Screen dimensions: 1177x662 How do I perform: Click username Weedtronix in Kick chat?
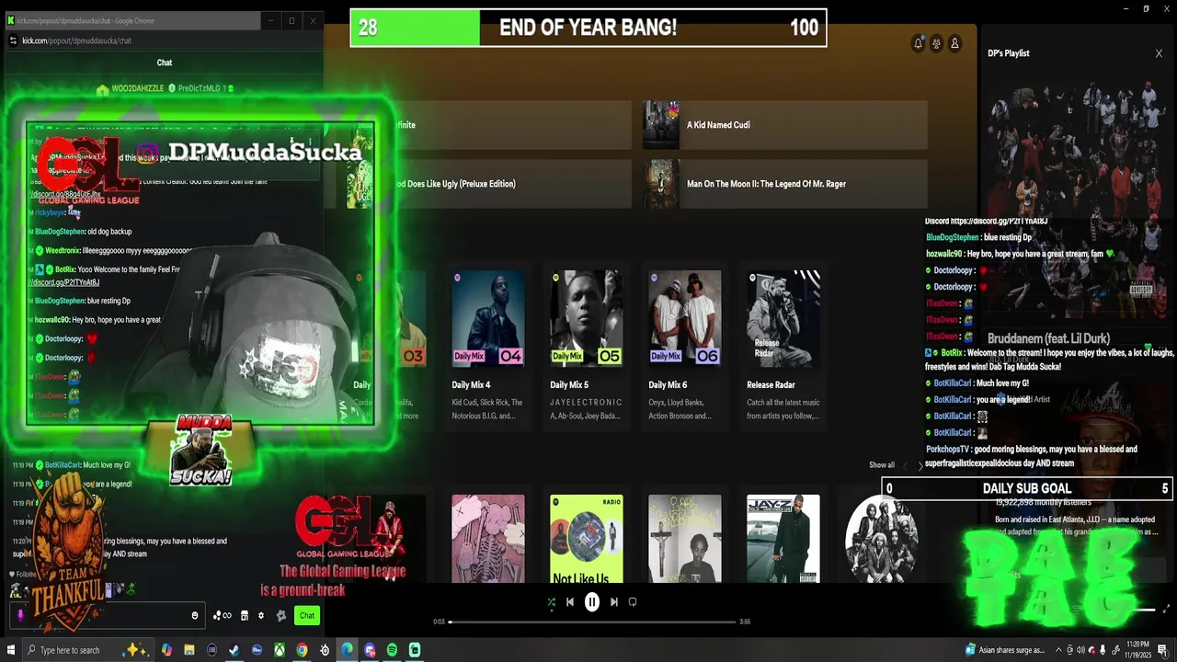click(x=63, y=250)
